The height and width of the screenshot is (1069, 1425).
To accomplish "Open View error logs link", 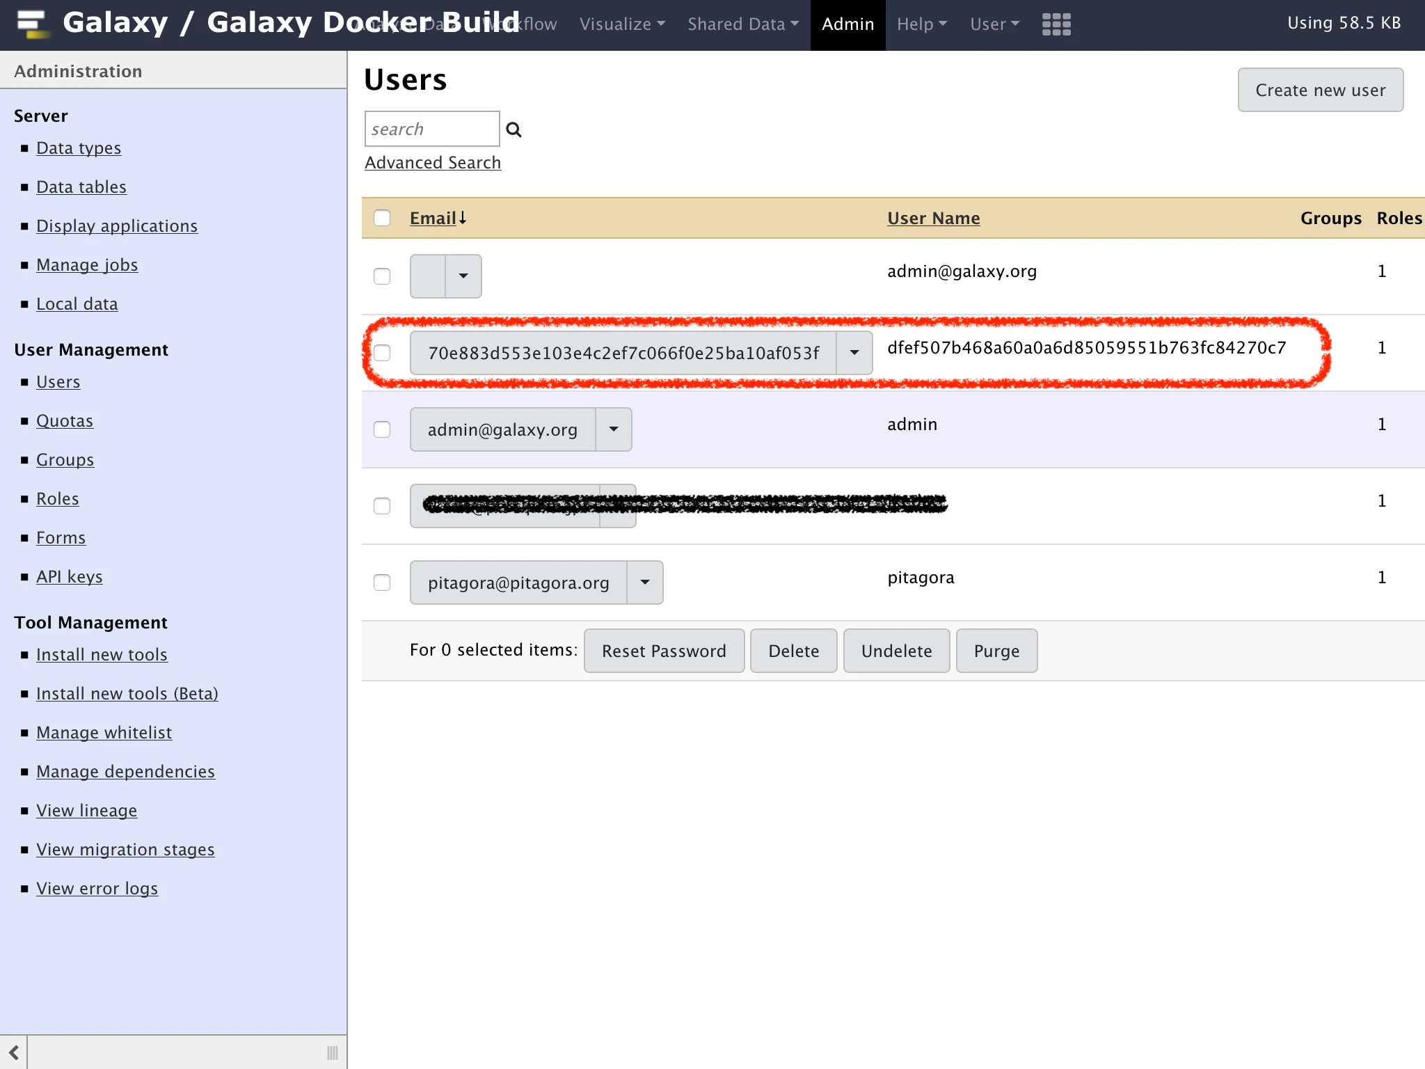I will point(97,889).
